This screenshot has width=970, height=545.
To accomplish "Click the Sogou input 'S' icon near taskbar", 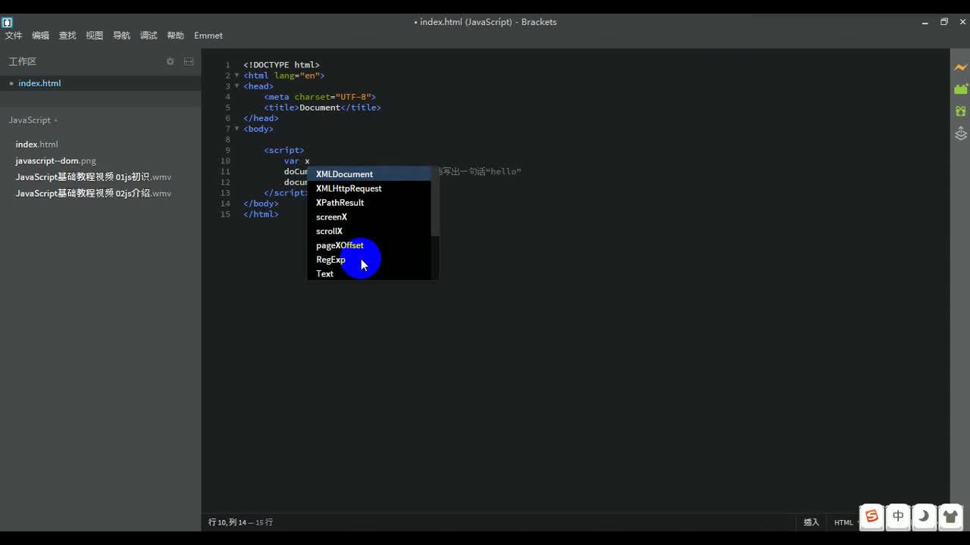I will [871, 516].
